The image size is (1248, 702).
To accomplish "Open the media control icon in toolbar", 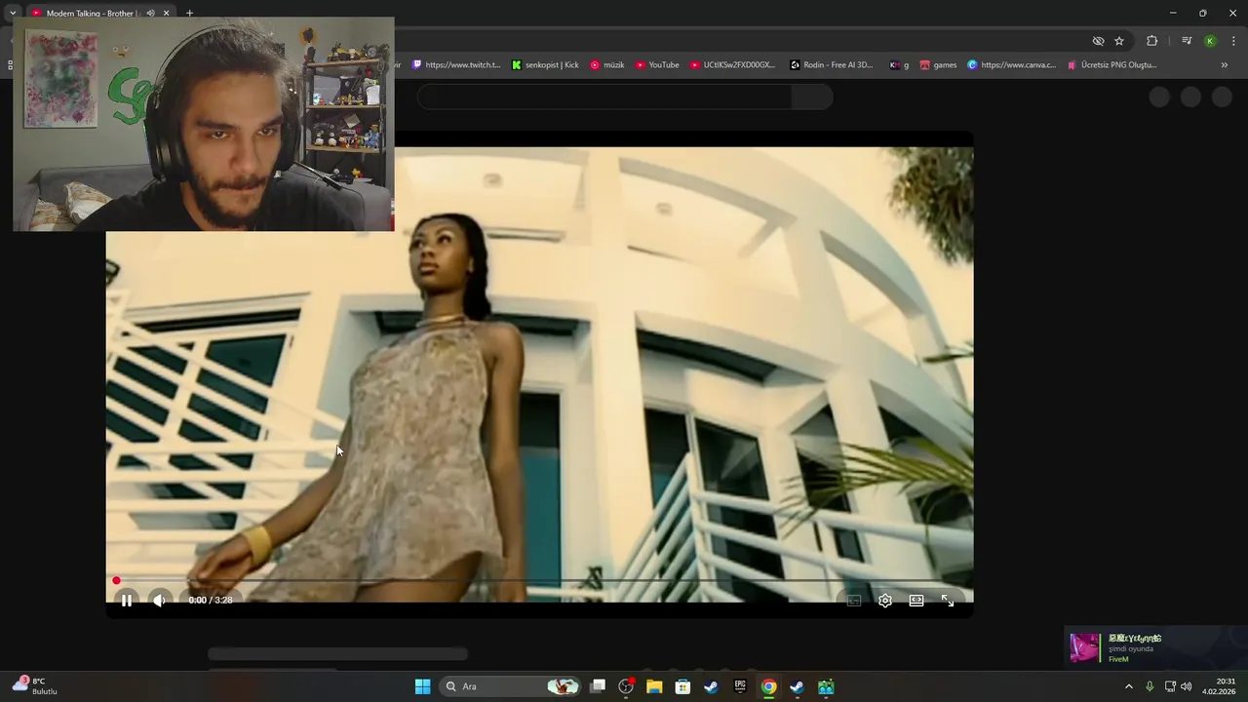I will click(1187, 41).
